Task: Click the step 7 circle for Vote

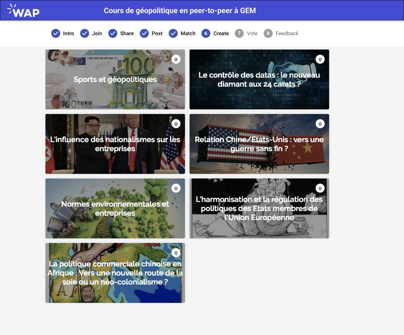Action: (239, 33)
